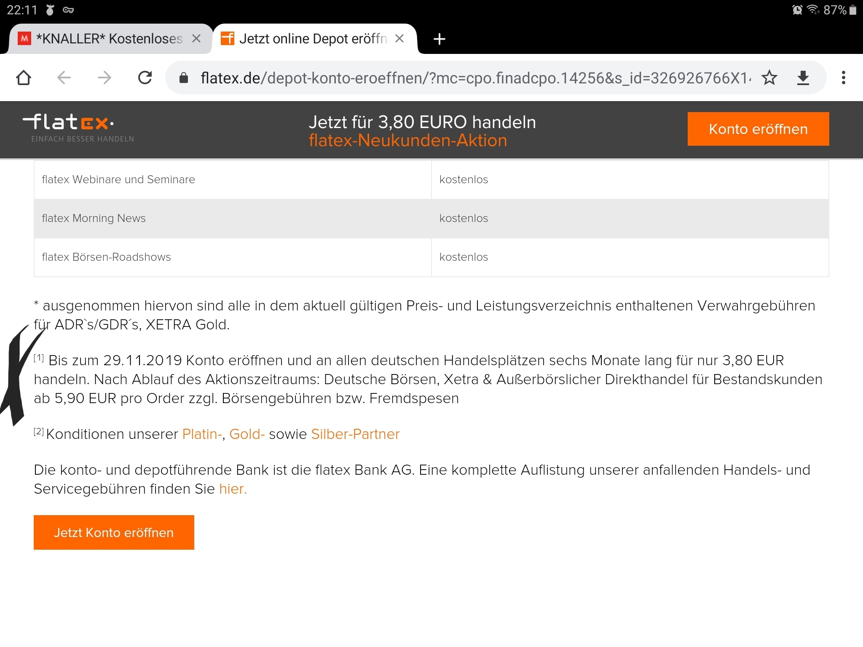
Task: Switch to the KNALLER Kostenloses tab
Action: click(x=105, y=39)
